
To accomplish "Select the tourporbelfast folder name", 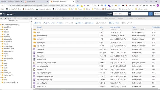I will pyautogui.click(x=42, y=36).
